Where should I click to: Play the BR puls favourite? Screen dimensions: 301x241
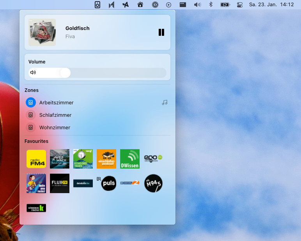click(107, 183)
